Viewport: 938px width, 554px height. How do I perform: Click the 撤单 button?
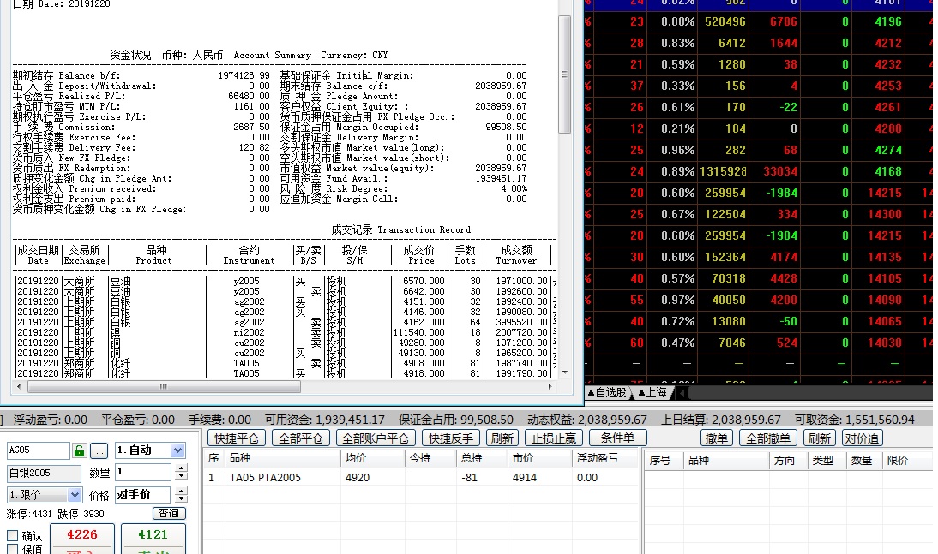(717, 438)
